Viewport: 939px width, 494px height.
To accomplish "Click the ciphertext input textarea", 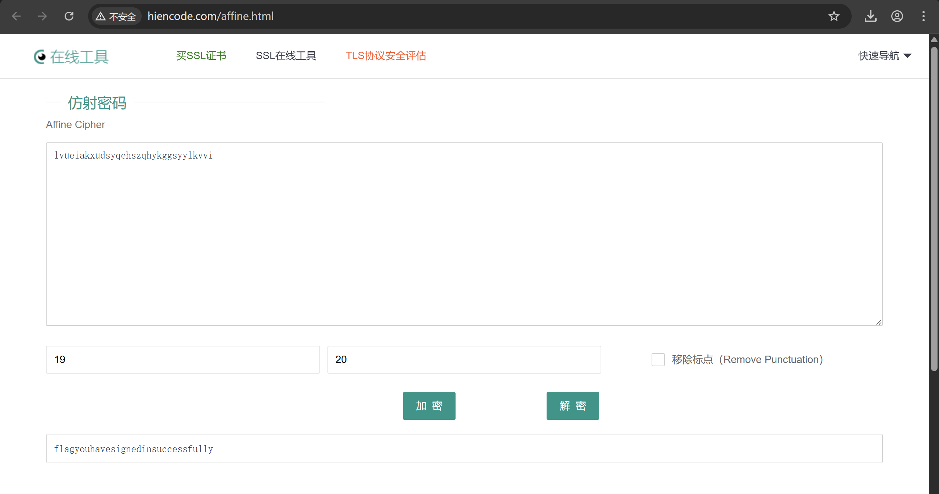I will coord(464,234).
